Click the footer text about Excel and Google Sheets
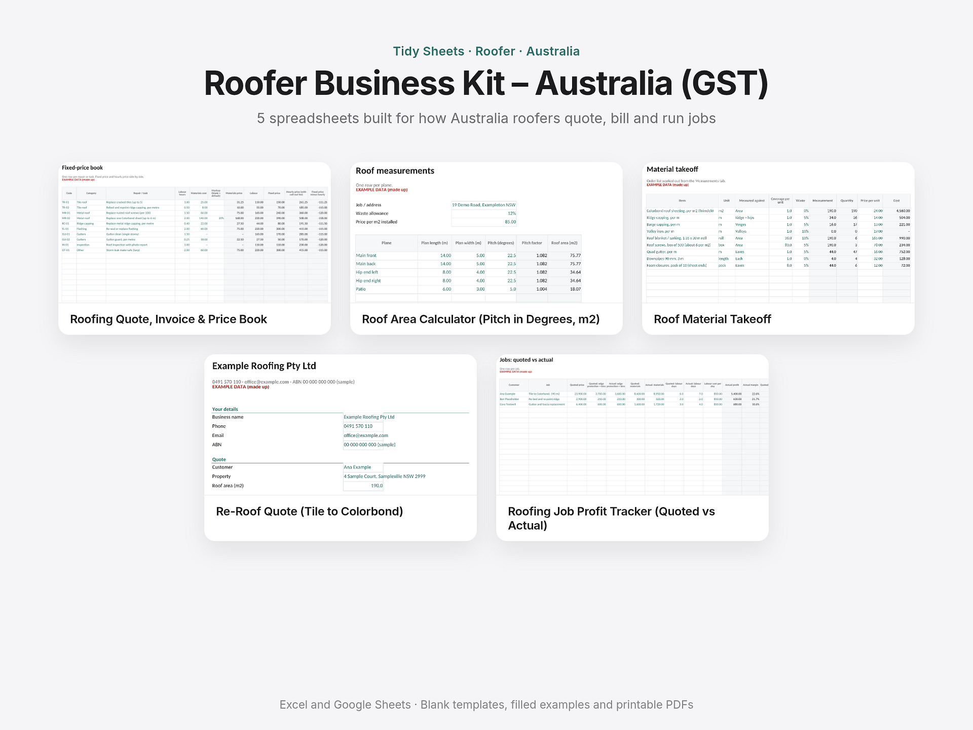This screenshot has width=973, height=730. [486, 705]
